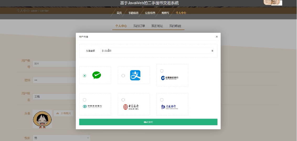Close the 用户充值 dialog
The width and height of the screenshot is (297, 141).
click(x=217, y=37)
